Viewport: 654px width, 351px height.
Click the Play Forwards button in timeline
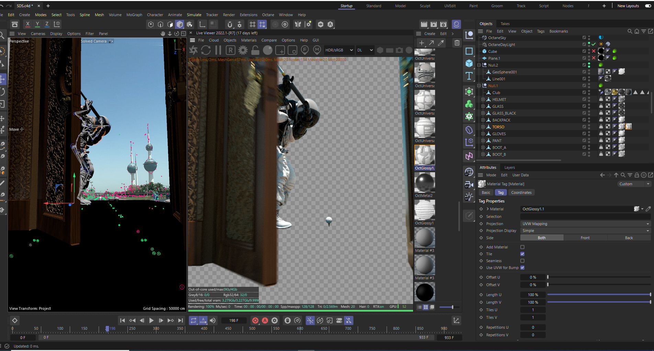pyautogui.click(x=151, y=320)
